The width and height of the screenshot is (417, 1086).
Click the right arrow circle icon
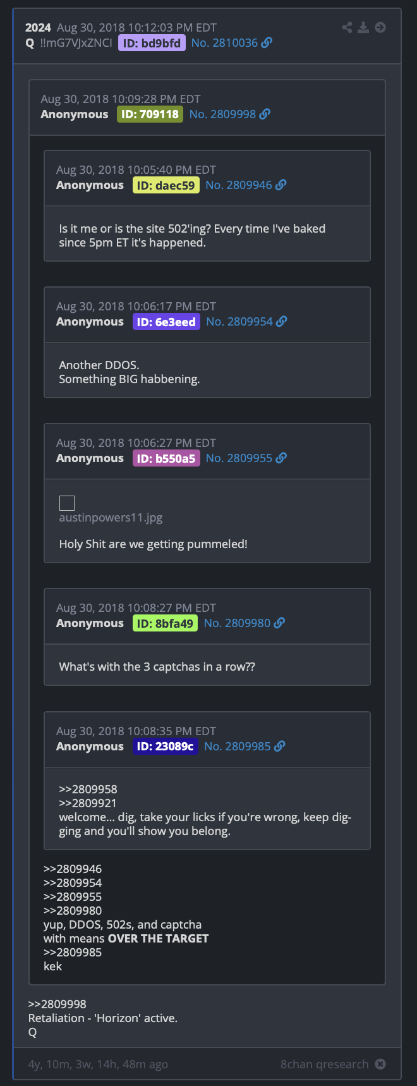[x=380, y=27]
